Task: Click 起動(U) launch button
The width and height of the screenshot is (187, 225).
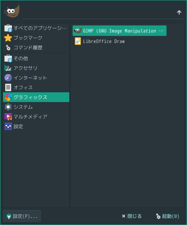Action: coord(167,216)
